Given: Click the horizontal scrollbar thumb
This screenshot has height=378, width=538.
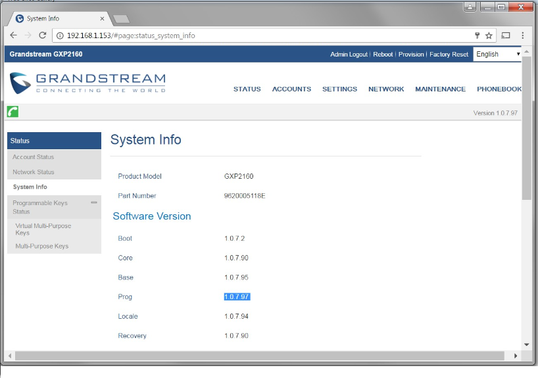Looking at the screenshot, I should pyautogui.click(x=259, y=356).
